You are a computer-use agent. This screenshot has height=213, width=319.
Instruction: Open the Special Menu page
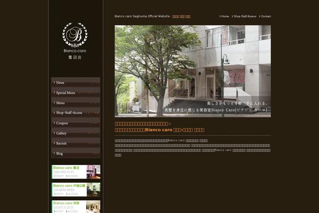75,93
